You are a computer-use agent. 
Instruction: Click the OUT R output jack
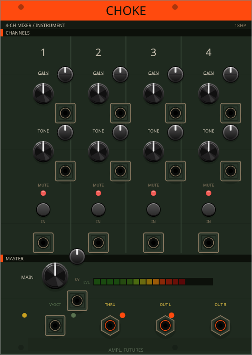[x=221, y=326]
